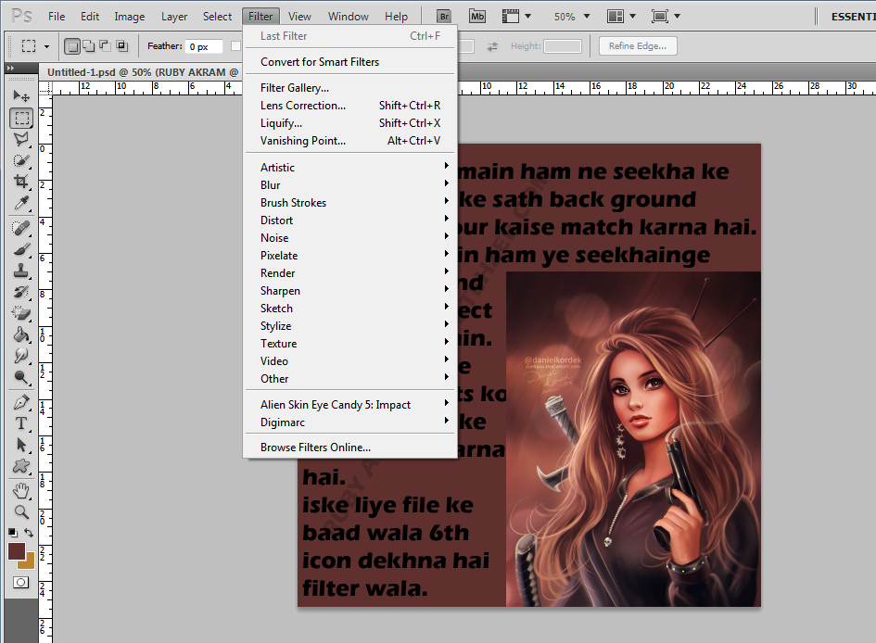This screenshot has height=643, width=876.
Task: Select the Smudge tool
Action: click(21, 356)
